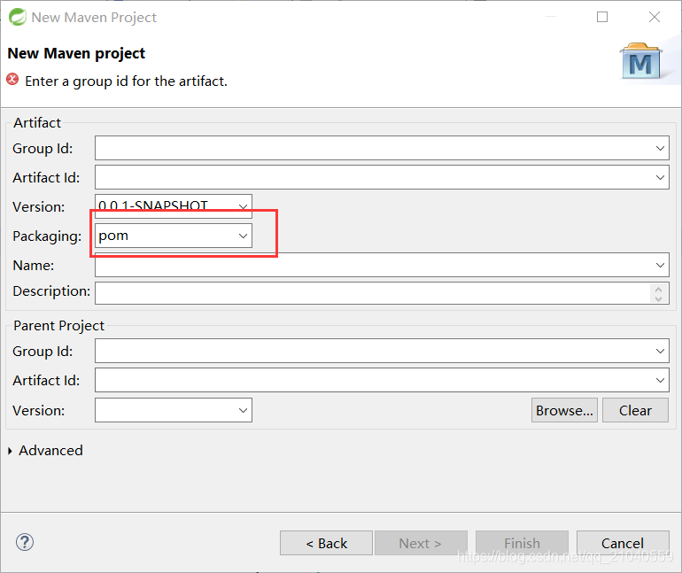Screen dimensions: 682x573
Task: Open the Name field dropdown arrow
Action: click(x=660, y=265)
